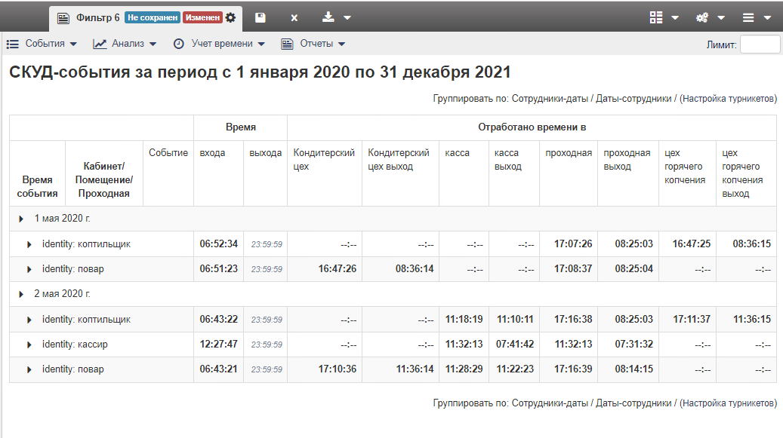Click the Фильтр 6 tab
The width and height of the screenshot is (783, 438).
coord(97,17)
